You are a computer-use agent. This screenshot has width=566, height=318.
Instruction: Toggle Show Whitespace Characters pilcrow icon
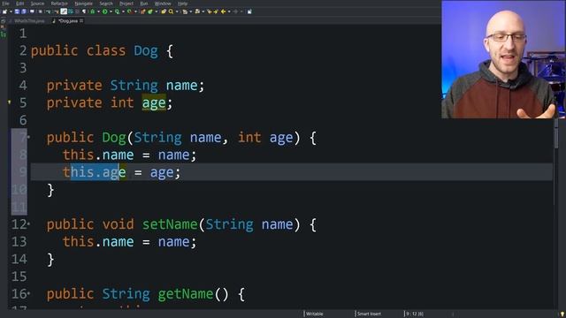(x=84, y=11)
